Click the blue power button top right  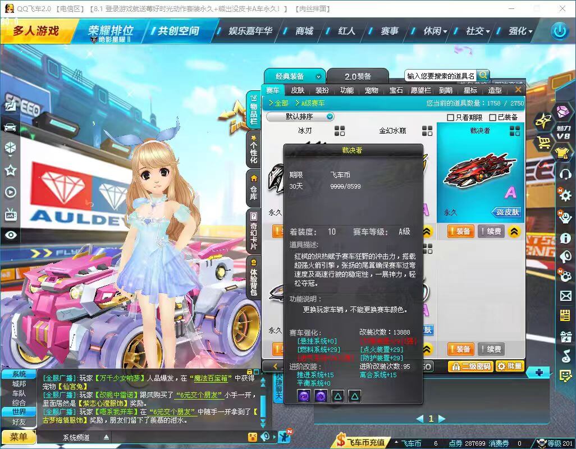[560, 31]
